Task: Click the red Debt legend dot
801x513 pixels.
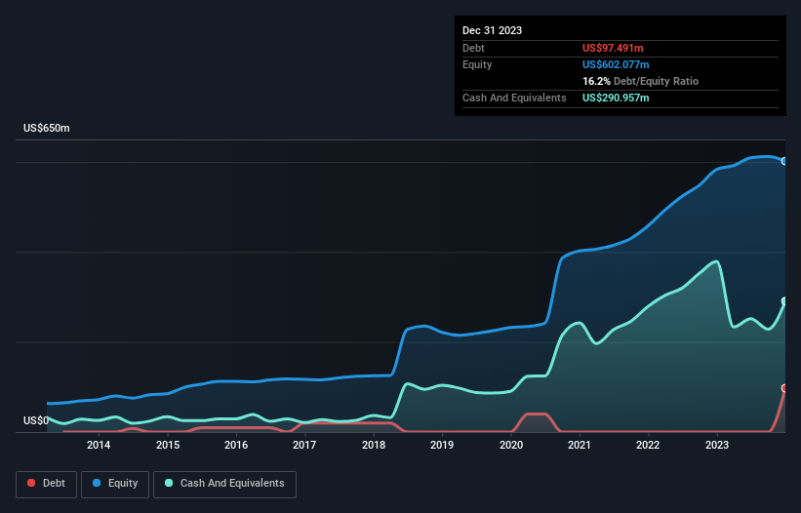Action: 31,483
